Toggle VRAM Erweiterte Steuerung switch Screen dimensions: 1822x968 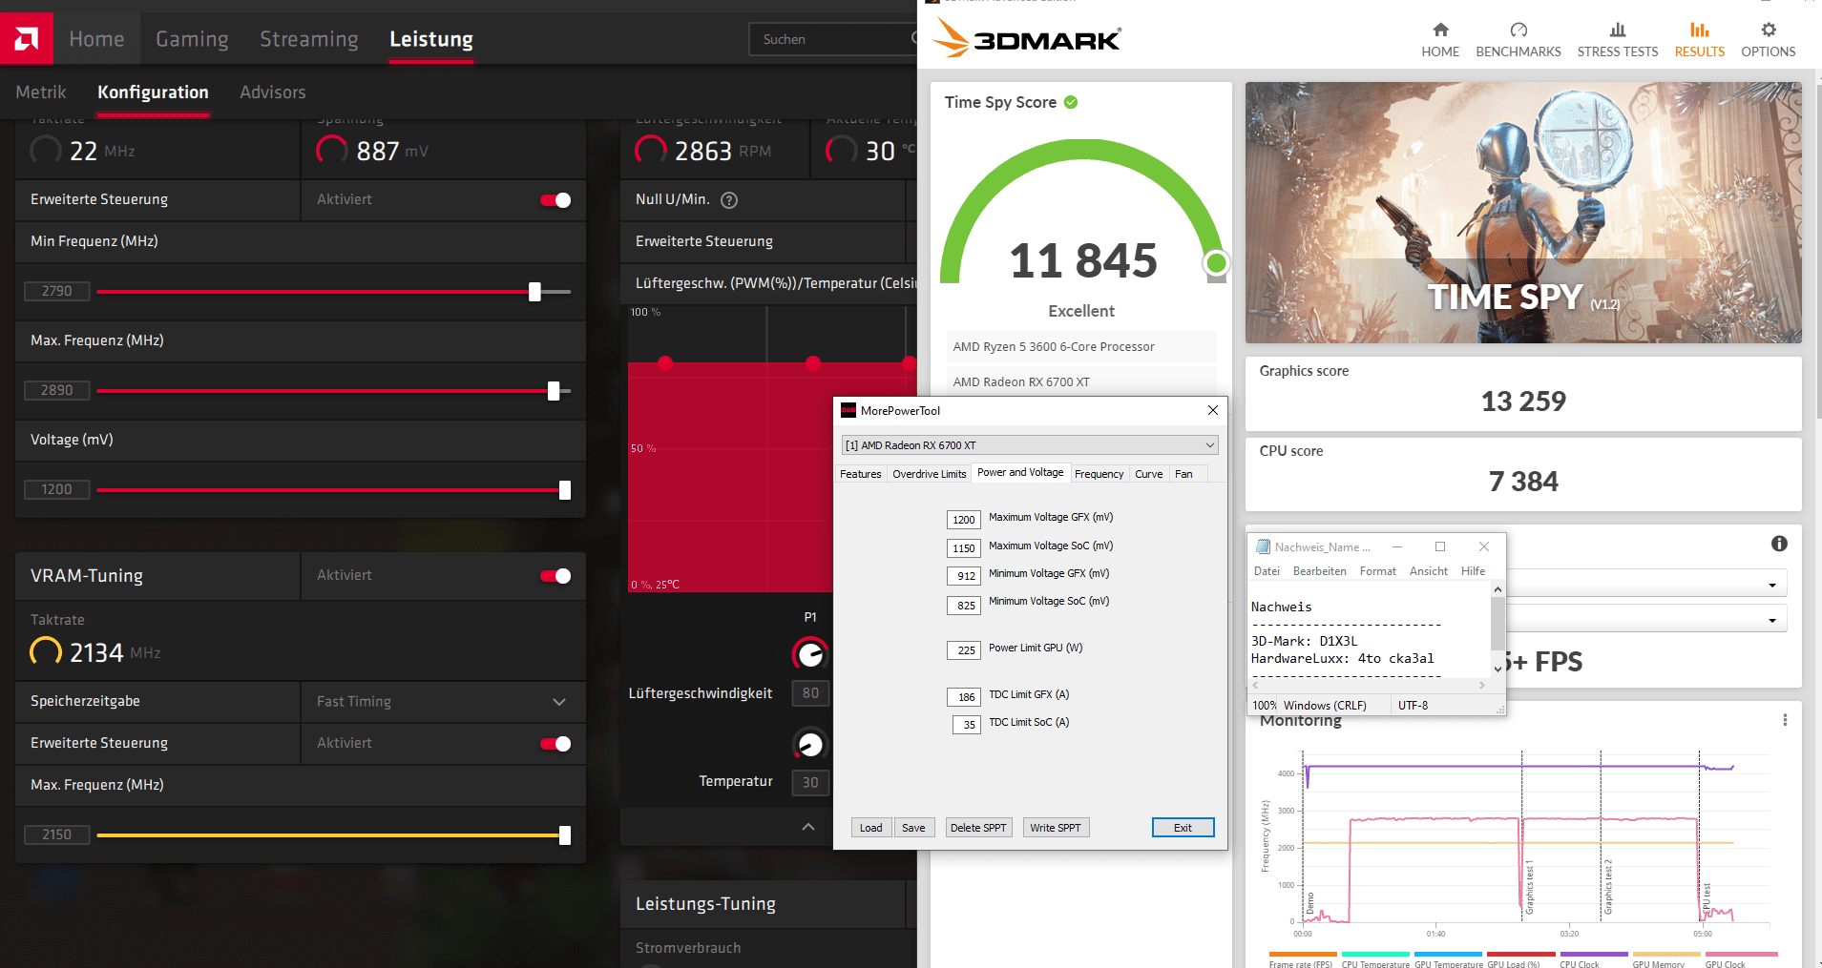point(555,743)
